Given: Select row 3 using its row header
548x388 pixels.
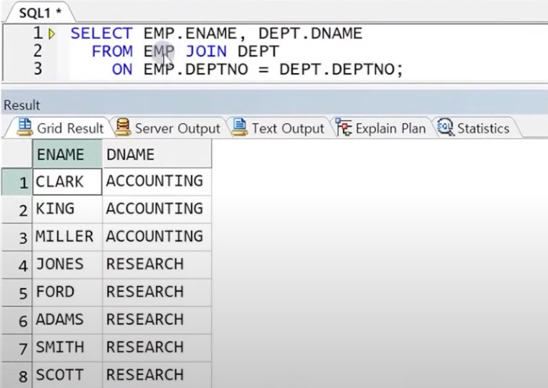Looking at the screenshot, I should pos(17,237).
